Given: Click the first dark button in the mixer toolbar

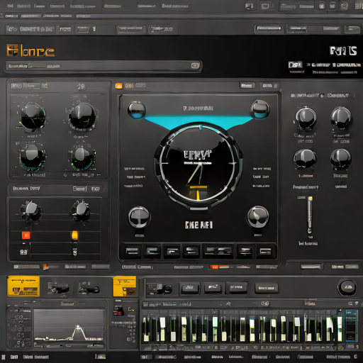Looking at the screenshot, I should [189, 288].
